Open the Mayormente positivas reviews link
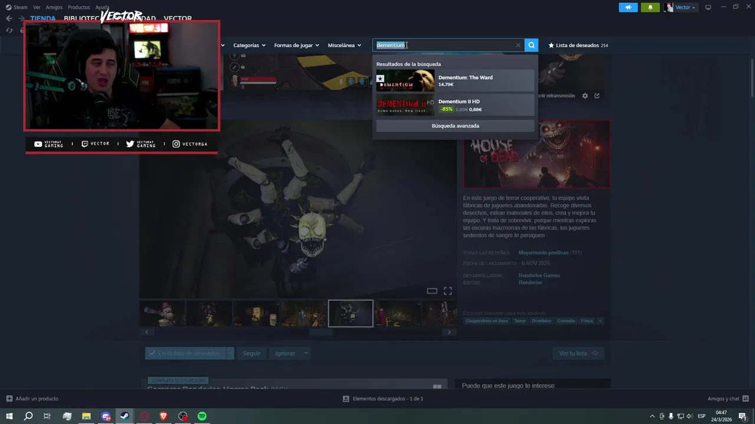The width and height of the screenshot is (755, 424). [x=543, y=253]
